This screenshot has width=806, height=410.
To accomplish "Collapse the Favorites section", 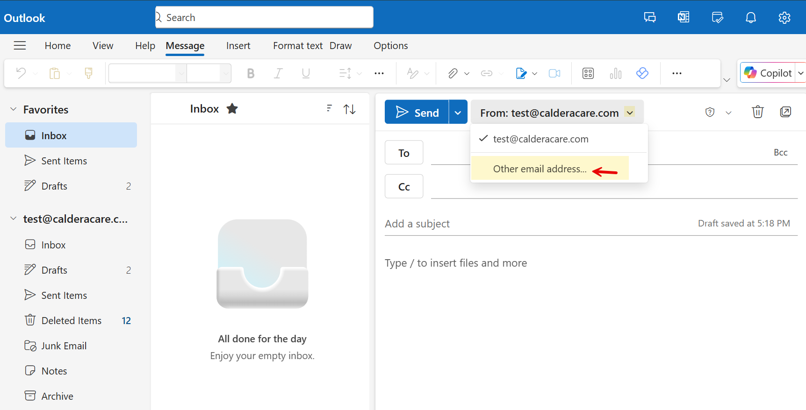I will point(14,109).
